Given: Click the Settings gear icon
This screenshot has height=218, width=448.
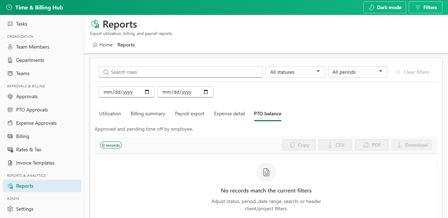Looking at the screenshot, I should (x=10, y=209).
